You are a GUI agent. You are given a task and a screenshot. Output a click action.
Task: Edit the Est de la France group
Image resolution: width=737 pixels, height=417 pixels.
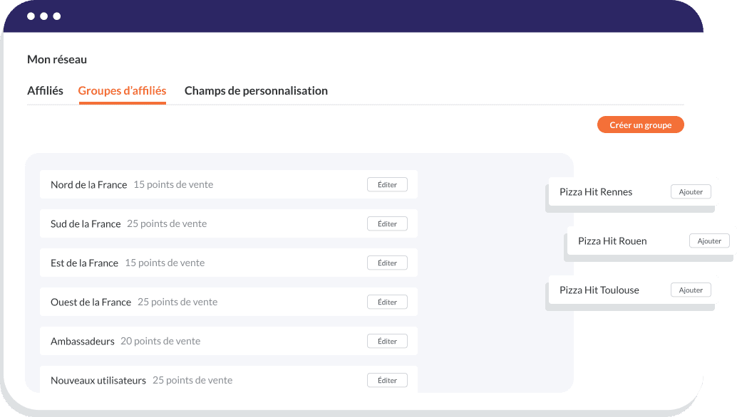387,262
